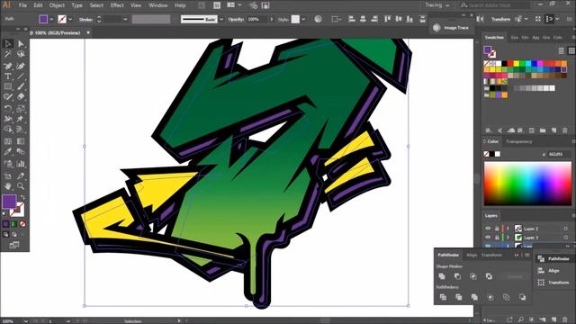The image size is (576, 324).
Task: Open Transform from collapsed panel dock
Action: point(554,283)
